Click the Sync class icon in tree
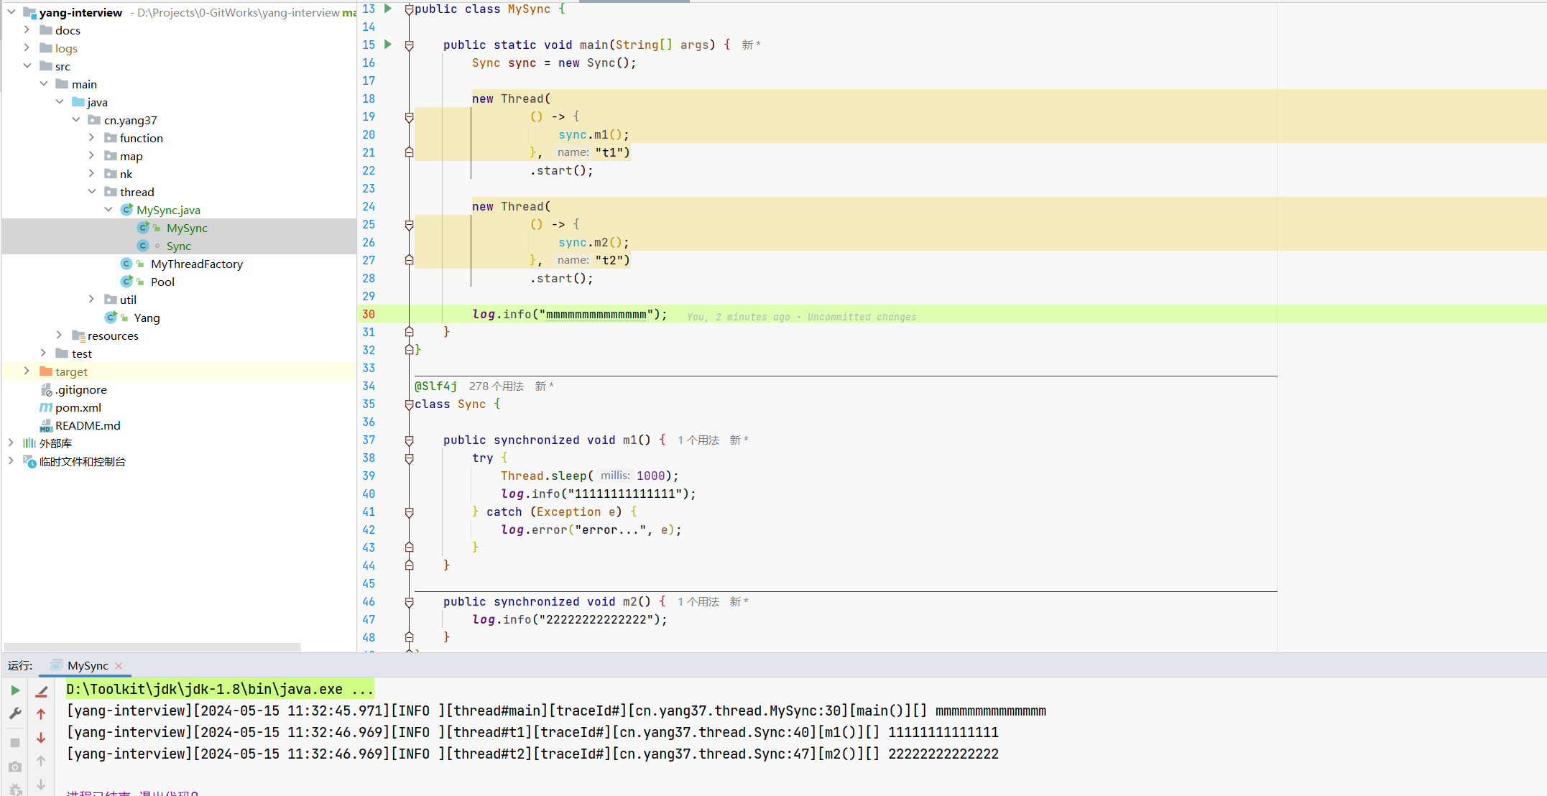The width and height of the screenshot is (1547, 796). pyautogui.click(x=143, y=246)
